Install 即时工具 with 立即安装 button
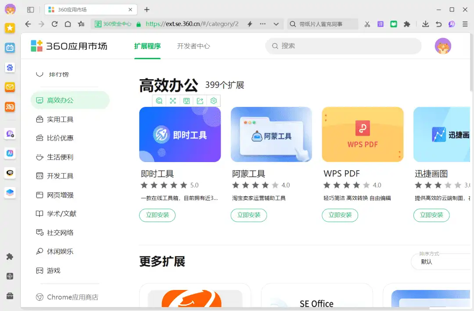The height and width of the screenshot is (311, 474). coord(157,215)
